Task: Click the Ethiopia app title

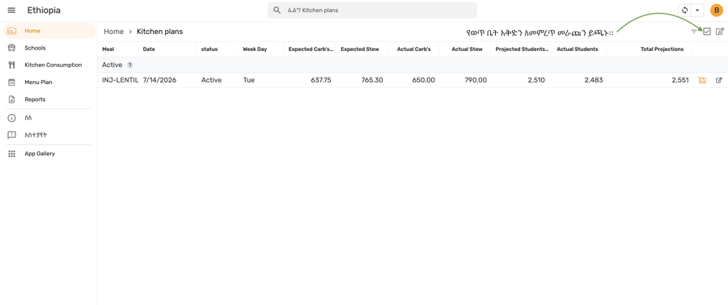Action: point(44,11)
